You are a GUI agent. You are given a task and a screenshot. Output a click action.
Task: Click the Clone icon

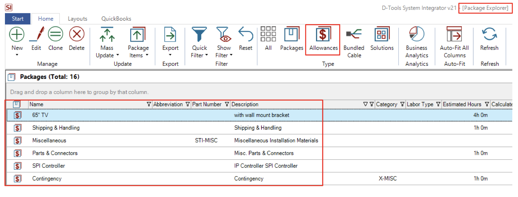(x=55, y=34)
